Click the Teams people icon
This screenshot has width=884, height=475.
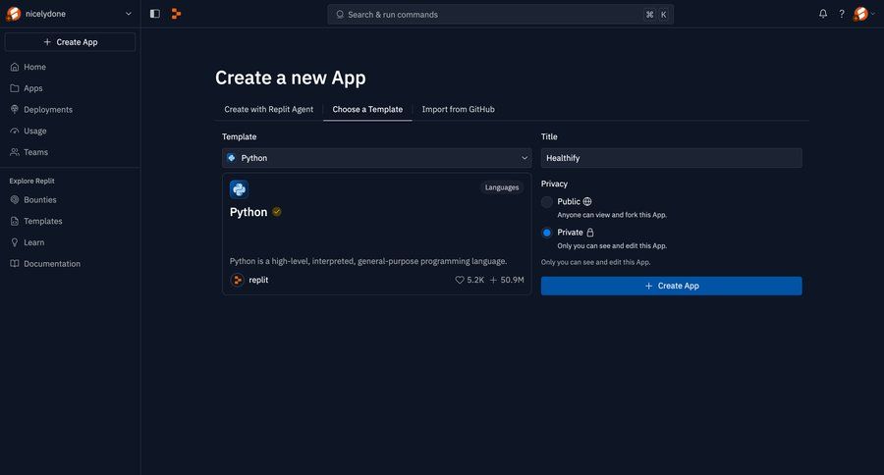click(15, 152)
